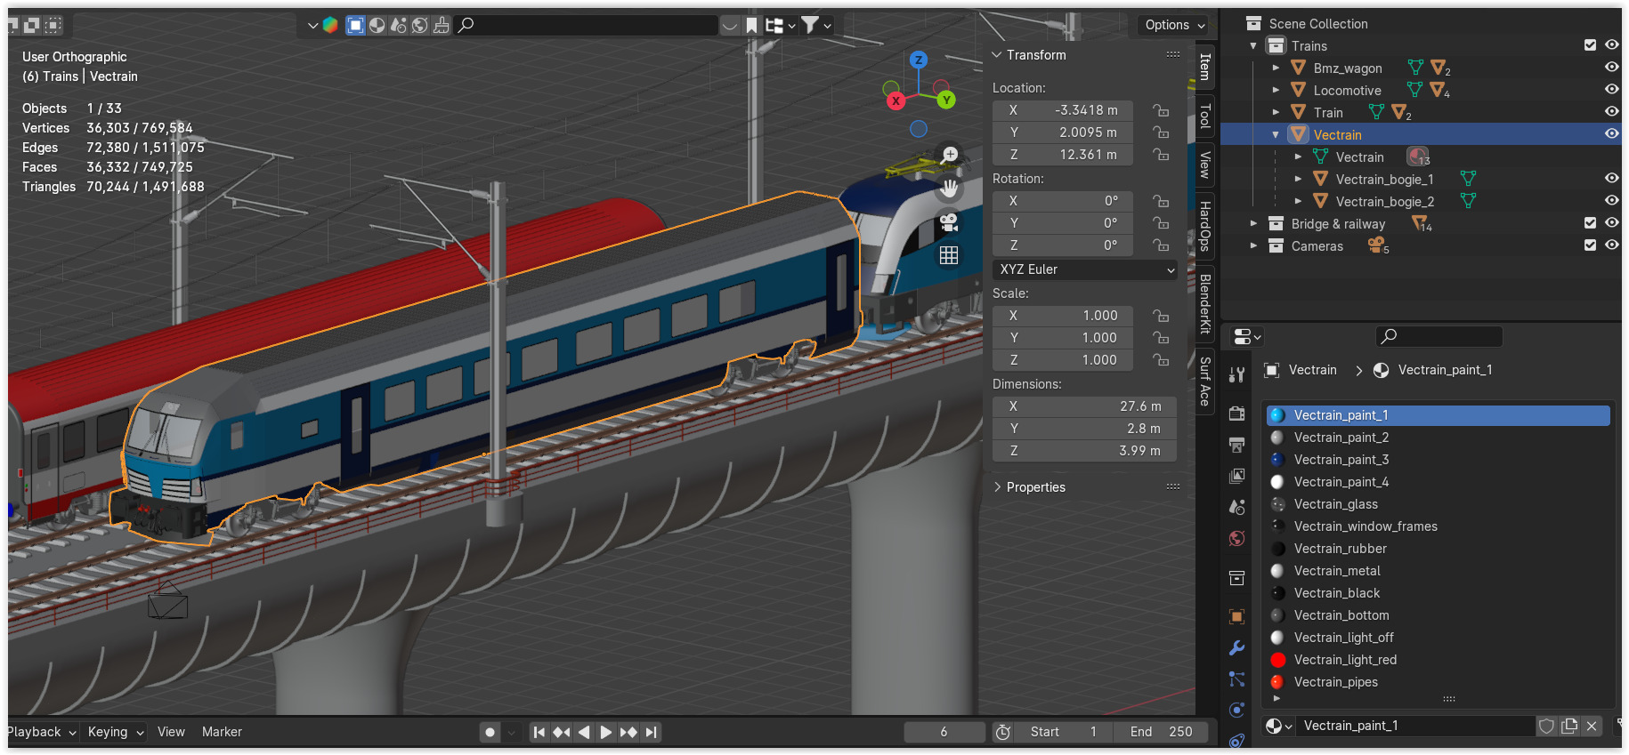
Task: Open the View Layer properties tab icon
Action: tap(1236, 477)
